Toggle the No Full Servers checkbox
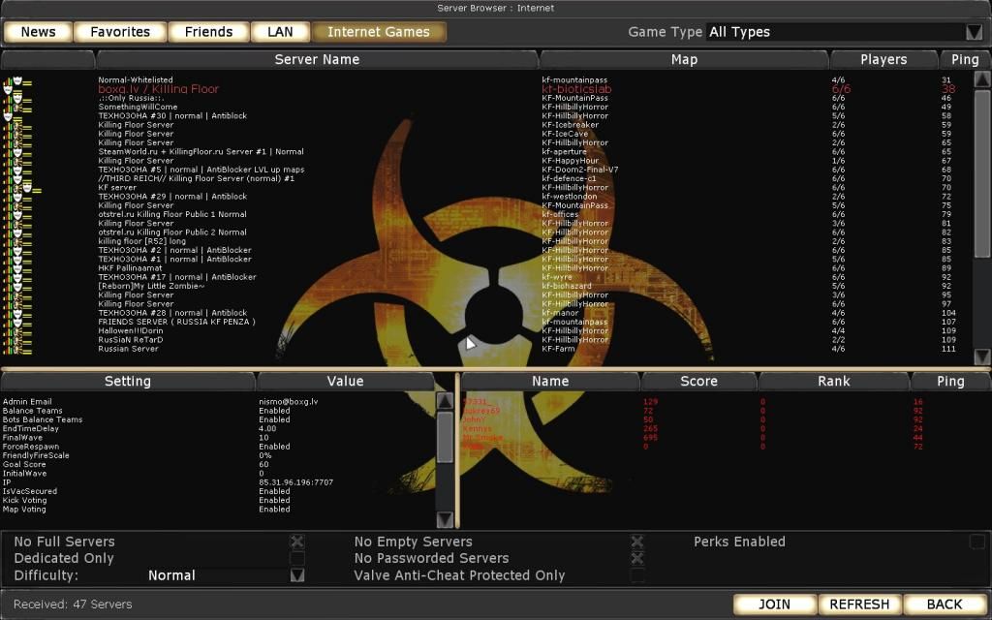Viewport: 992px width, 620px height. (x=296, y=542)
